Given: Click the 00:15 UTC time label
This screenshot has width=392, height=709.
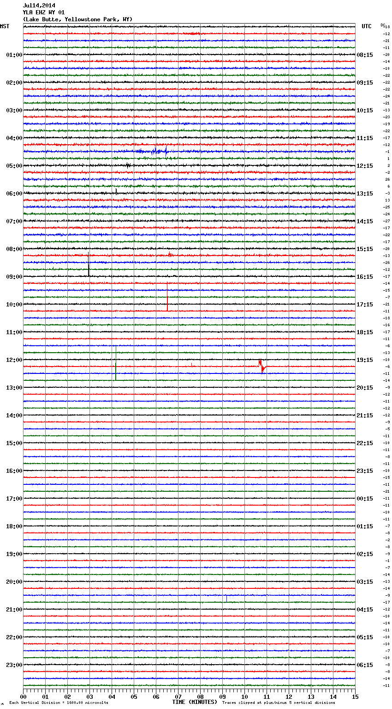Looking at the screenshot, I should 365,499.
